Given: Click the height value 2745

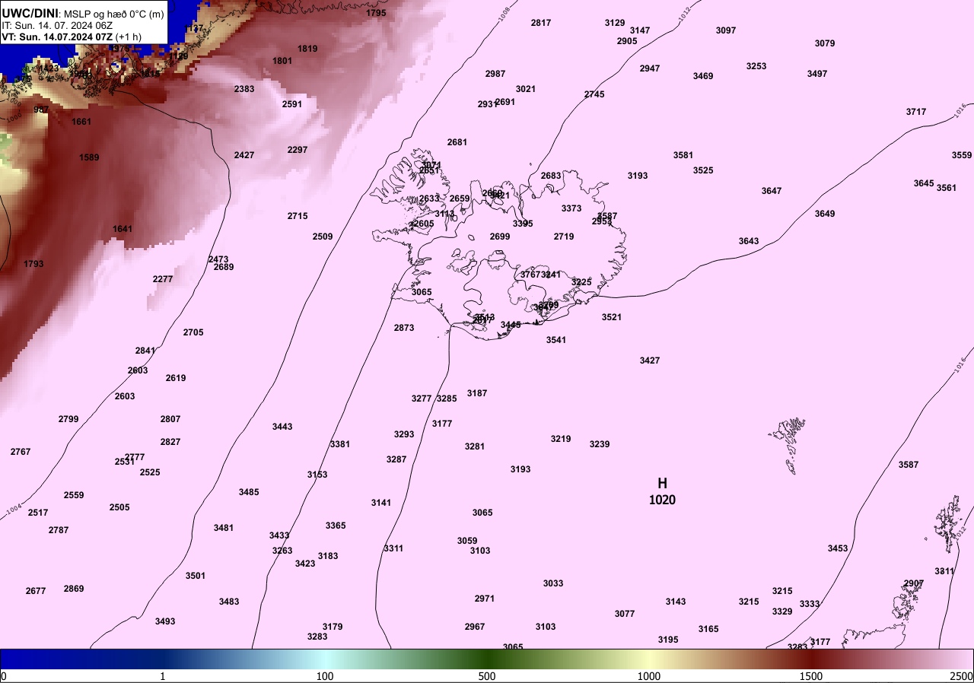Looking at the screenshot, I should (594, 94).
